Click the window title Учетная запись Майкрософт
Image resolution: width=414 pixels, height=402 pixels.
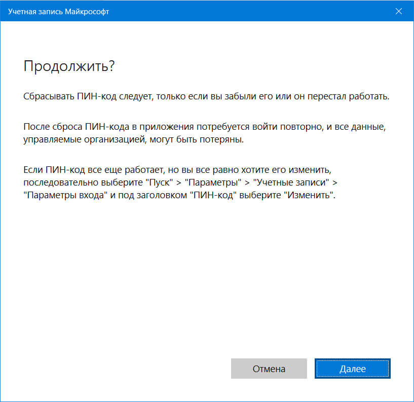click(x=58, y=12)
